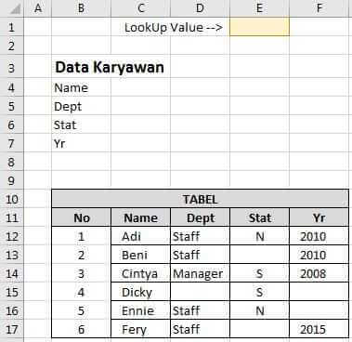352x342 pixels.
Task: Select row 6 header
Action: pyautogui.click(x=12, y=125)
